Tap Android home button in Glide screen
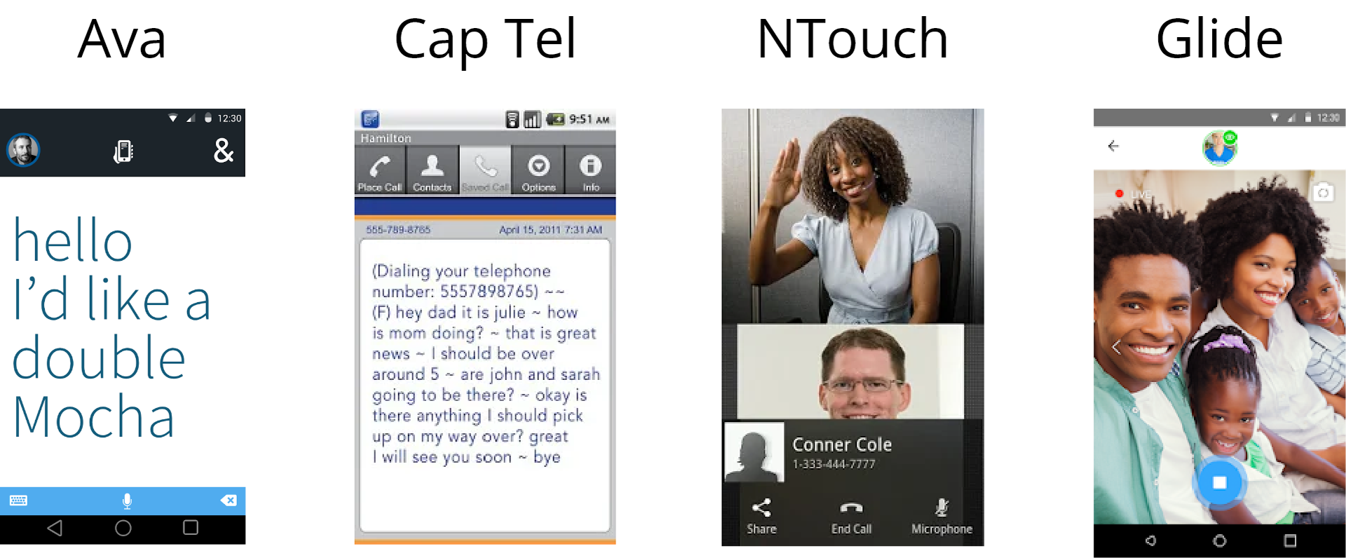The image size is (1346, 558). click(1220, 540)
